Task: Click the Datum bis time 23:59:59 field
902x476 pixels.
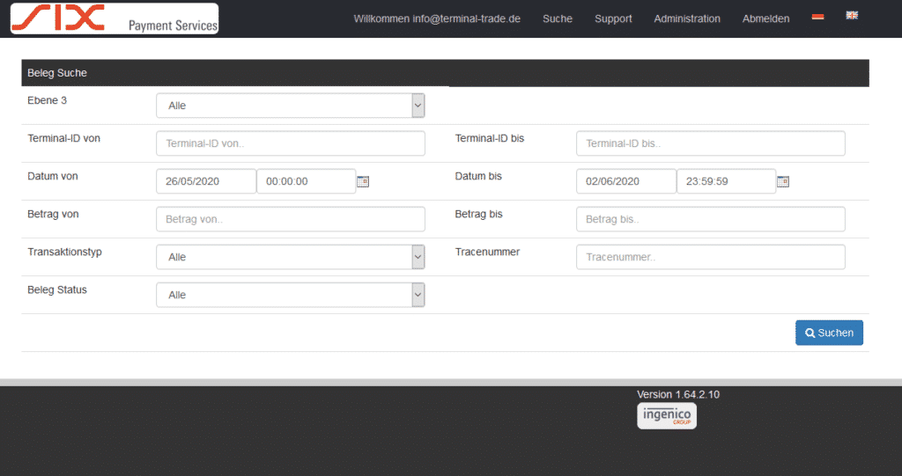Action: (726, 181)
